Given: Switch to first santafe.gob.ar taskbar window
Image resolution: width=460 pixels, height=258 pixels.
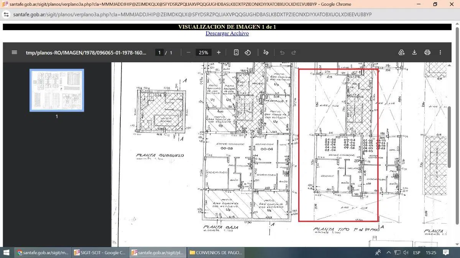Looking at the screenshot, I should [43, 253].
